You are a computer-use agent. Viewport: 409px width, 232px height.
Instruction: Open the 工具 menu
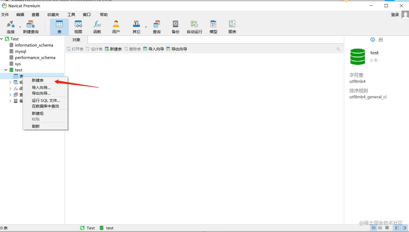tap(71, 15)
